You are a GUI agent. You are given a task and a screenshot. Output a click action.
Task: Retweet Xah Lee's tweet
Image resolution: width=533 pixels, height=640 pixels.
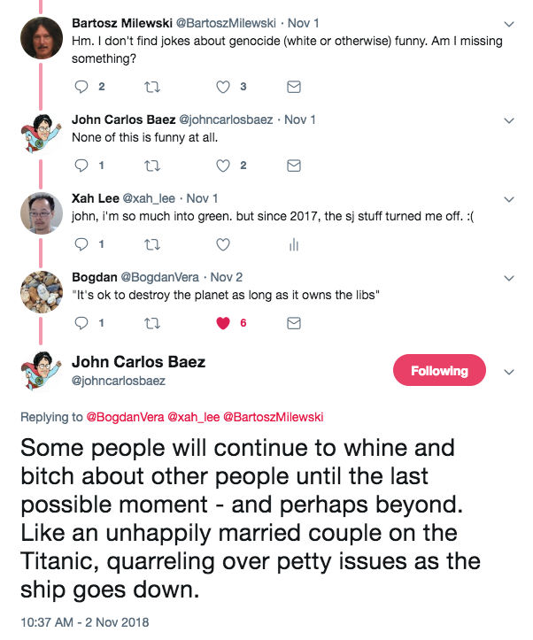(152, 244)
